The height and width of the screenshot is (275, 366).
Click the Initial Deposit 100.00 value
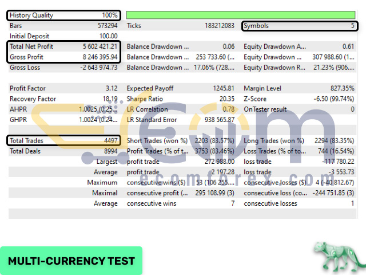(108, 36)
